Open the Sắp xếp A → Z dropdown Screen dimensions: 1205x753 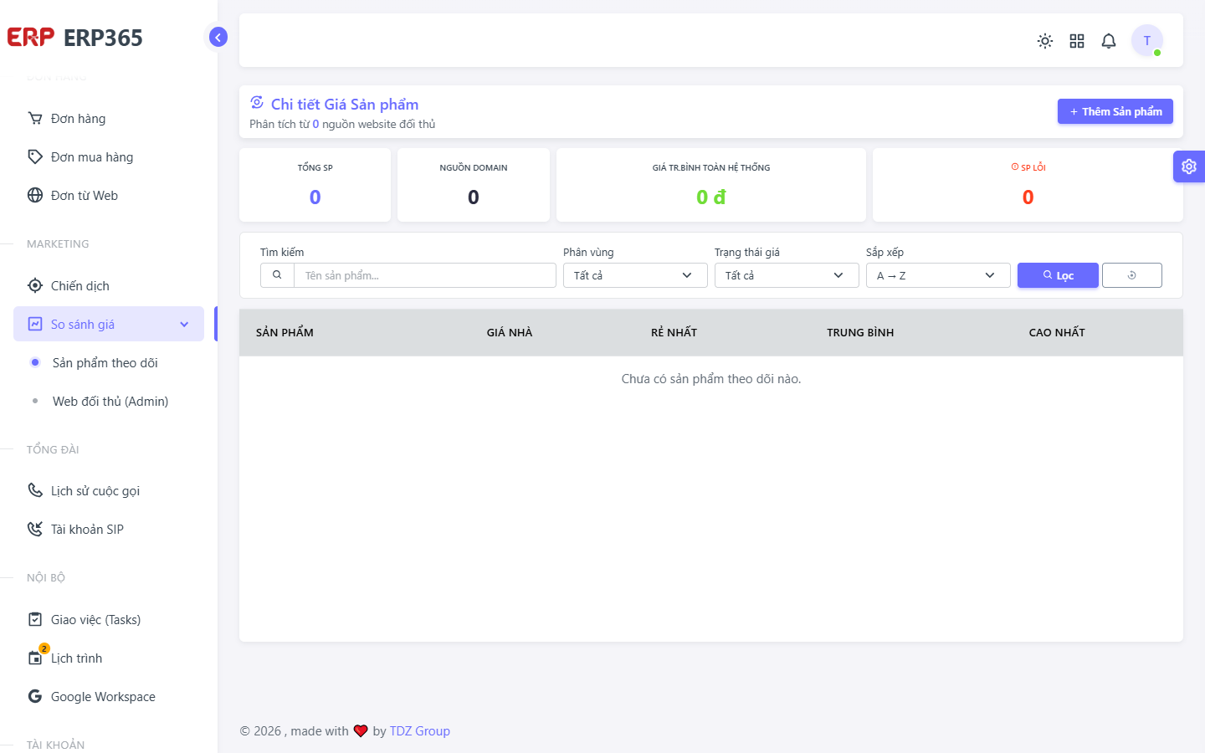938,275
